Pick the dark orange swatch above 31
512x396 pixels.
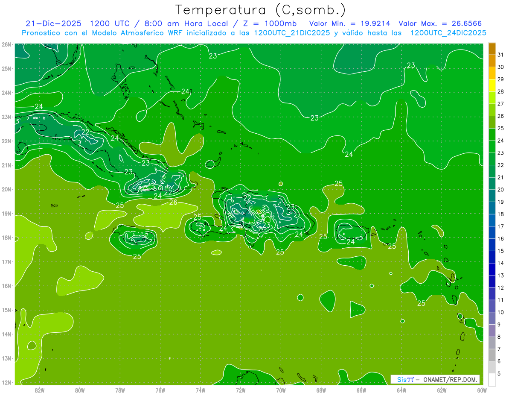click(x=492, y=49)
